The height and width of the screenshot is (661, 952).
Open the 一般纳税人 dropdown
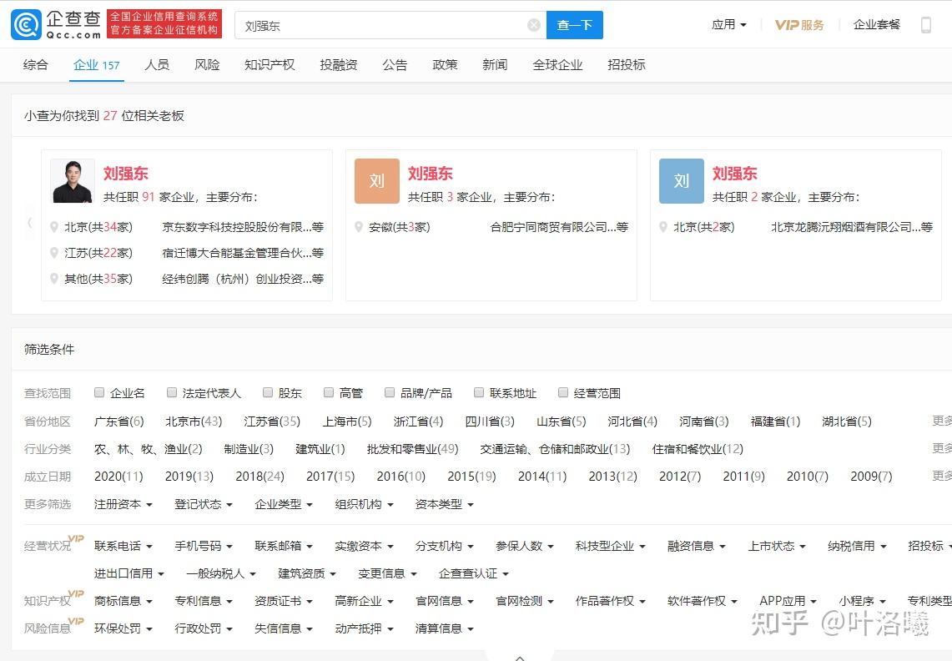point(221,573)
